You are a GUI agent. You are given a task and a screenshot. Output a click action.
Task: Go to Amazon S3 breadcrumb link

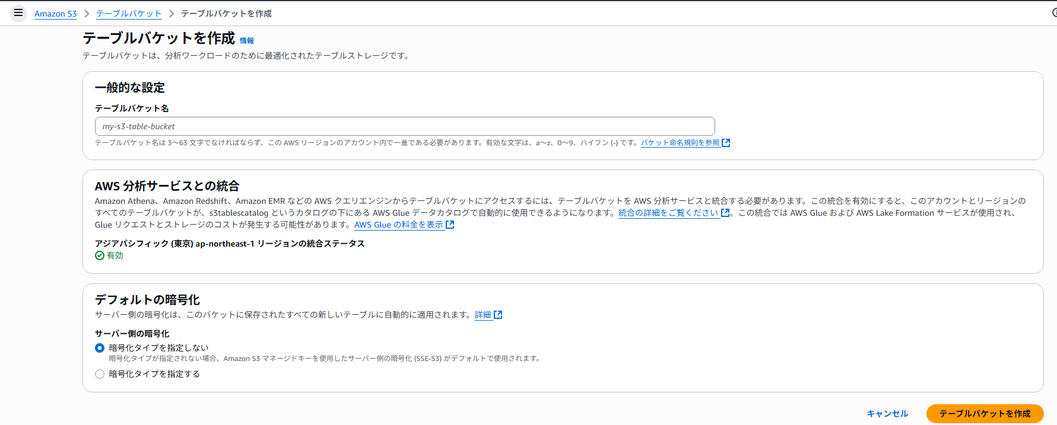point(56,14)
